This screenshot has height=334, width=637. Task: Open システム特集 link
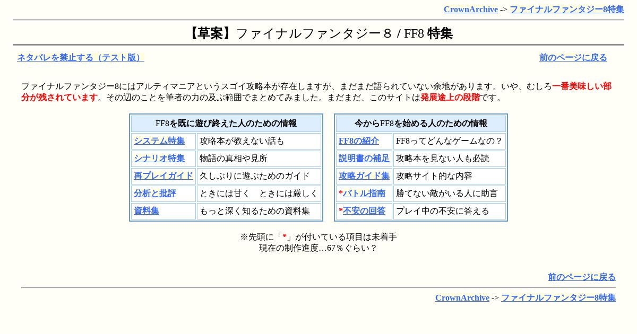(159, 141)
